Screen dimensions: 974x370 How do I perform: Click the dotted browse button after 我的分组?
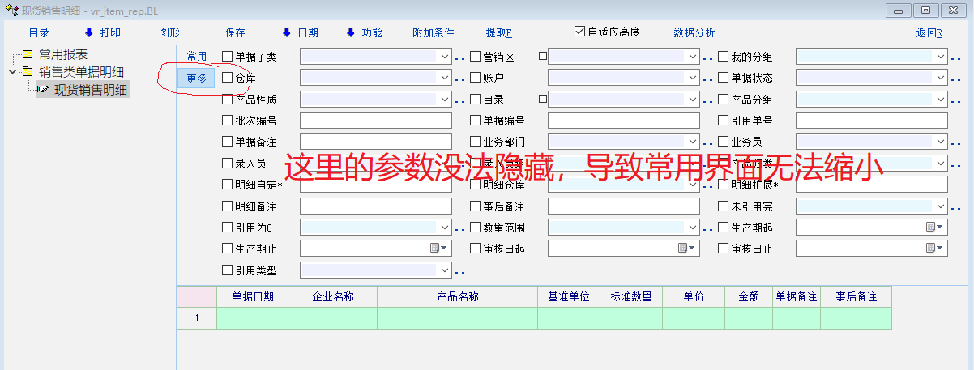click(x=955, y=57)
